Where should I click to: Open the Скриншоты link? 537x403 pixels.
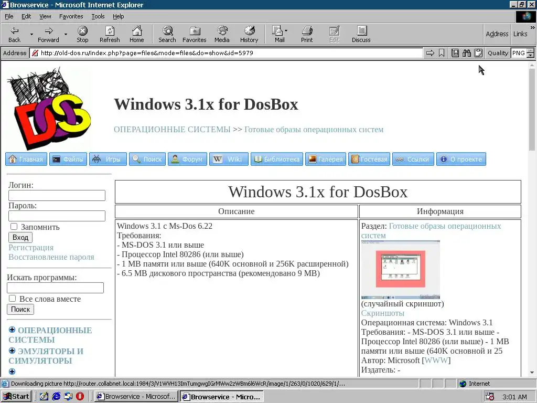click(x=382, y=313)
